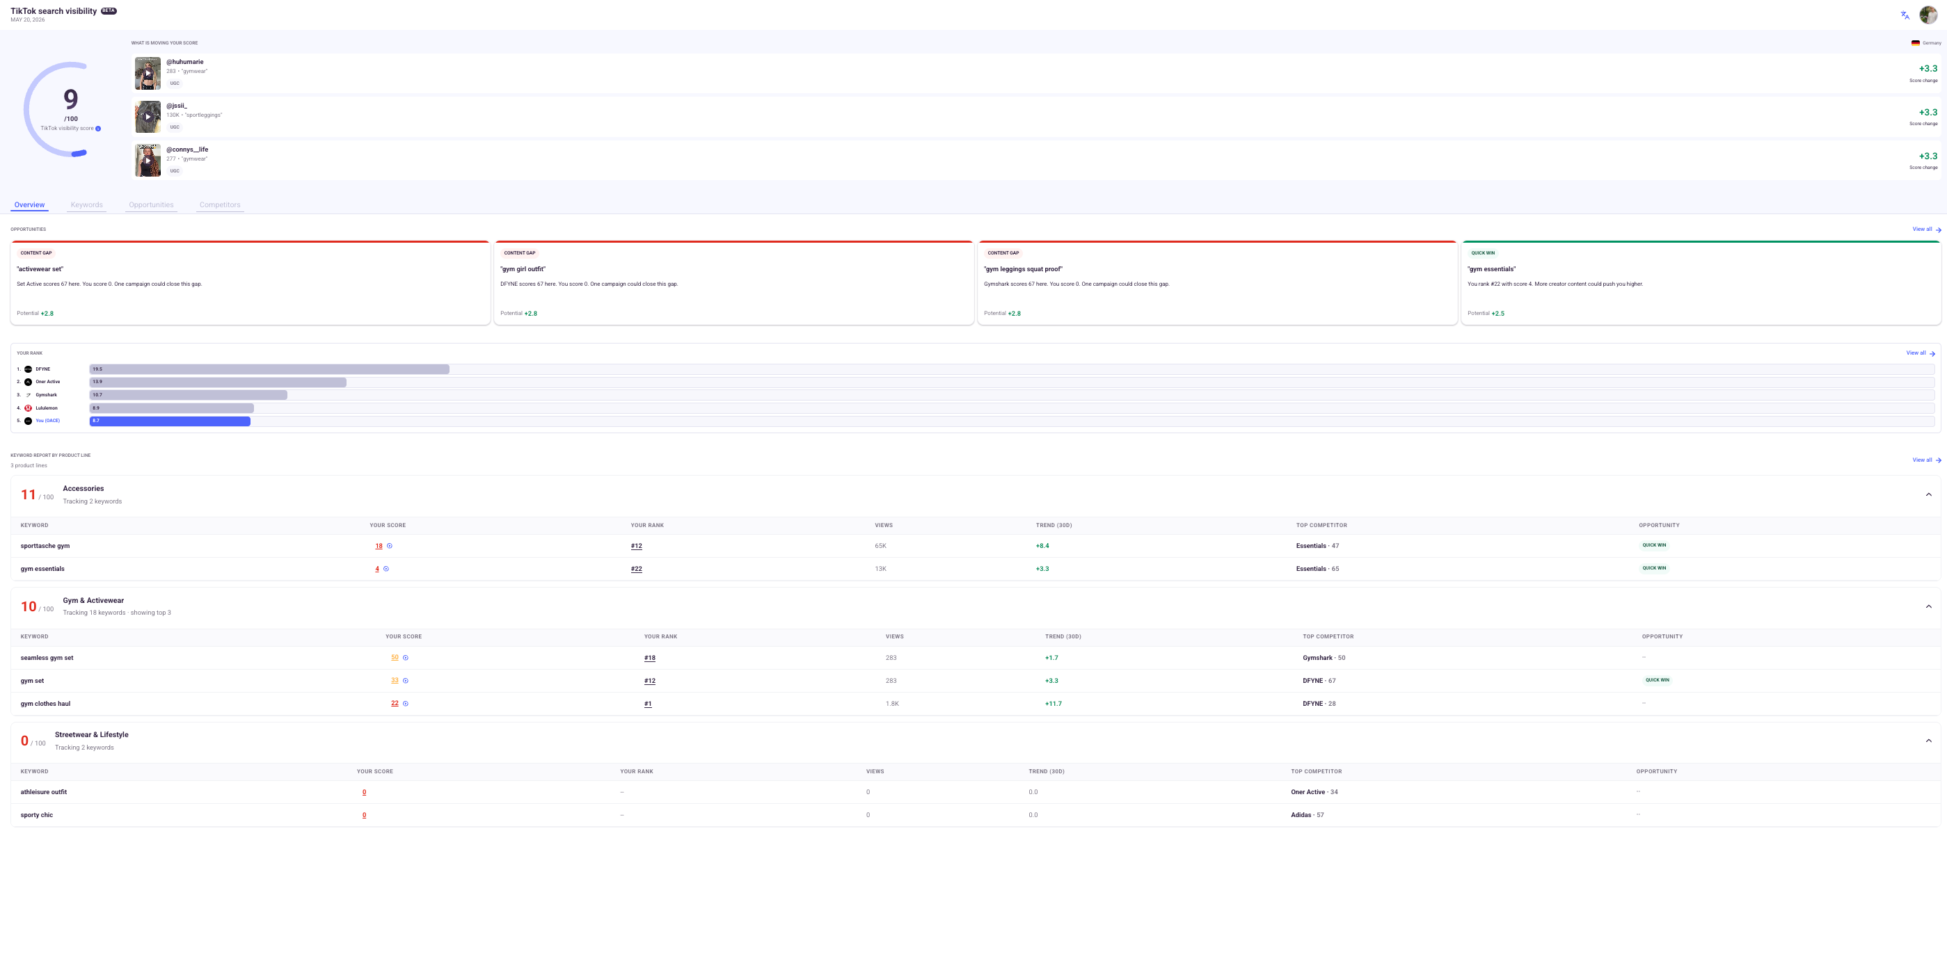This screenshot has width=1947, height=968.
Task: Open the "gym essentials" quick win card
Action: [x=1701, y=283]
